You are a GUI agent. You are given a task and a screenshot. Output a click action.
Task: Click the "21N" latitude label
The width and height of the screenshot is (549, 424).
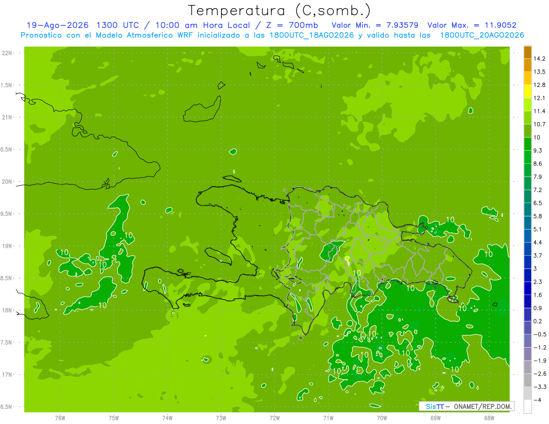8,117
